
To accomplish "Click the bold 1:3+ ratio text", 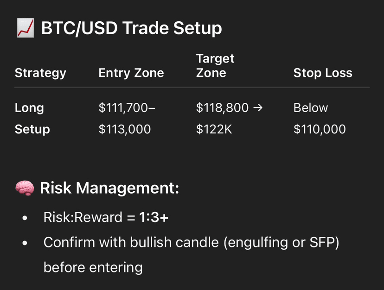I will tap(154, 217).
